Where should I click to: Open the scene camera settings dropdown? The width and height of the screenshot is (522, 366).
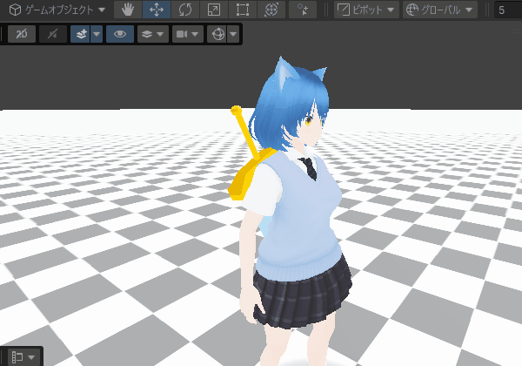pyautogui.click(x=188, y=34)
